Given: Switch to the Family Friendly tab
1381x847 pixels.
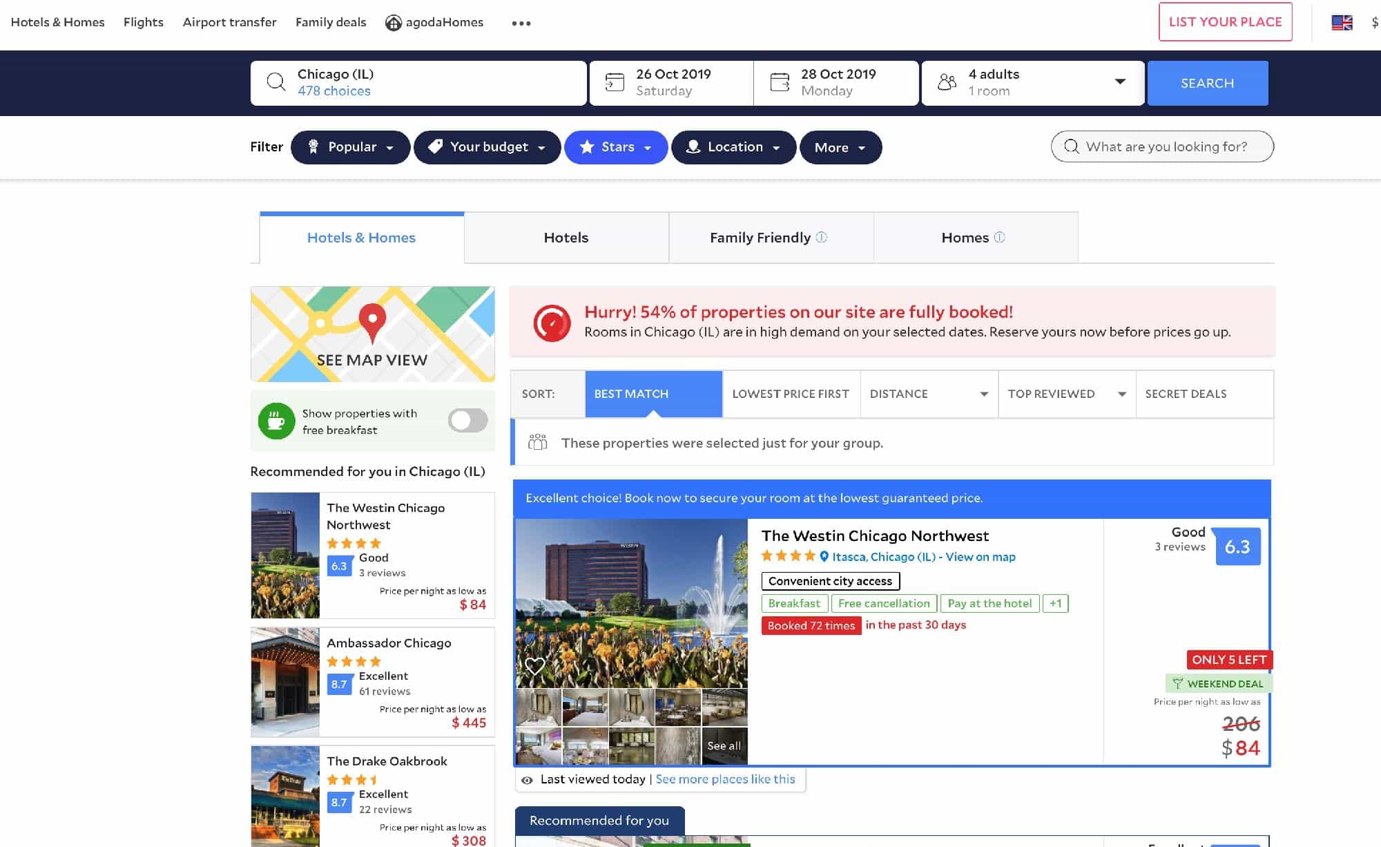Looking at the screenshot, I should click(x=771, y=238).
